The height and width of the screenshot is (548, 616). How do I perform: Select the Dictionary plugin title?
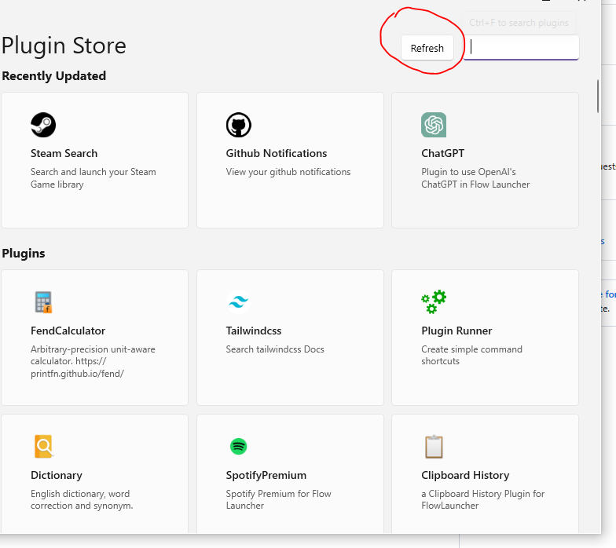[x=57, y=475]
